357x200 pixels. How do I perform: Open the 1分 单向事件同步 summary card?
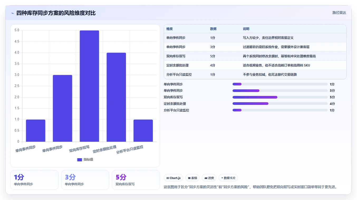click(34, 180)
